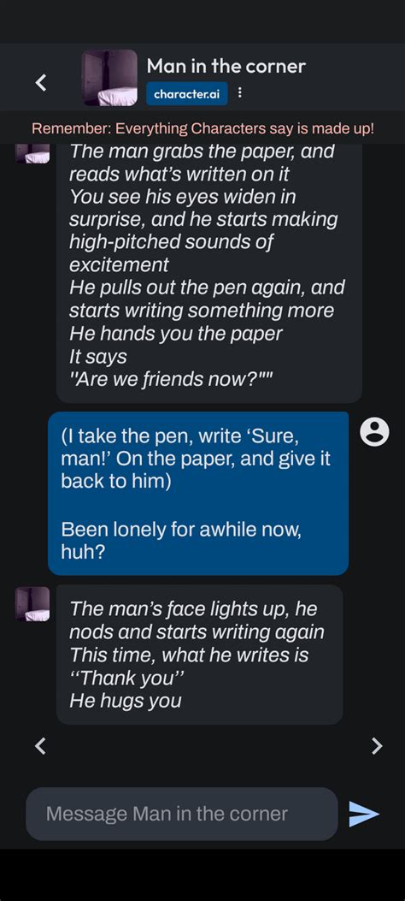405x901 pixels.
Task: Click "The man grabs the paper" line
Action: 202,152
